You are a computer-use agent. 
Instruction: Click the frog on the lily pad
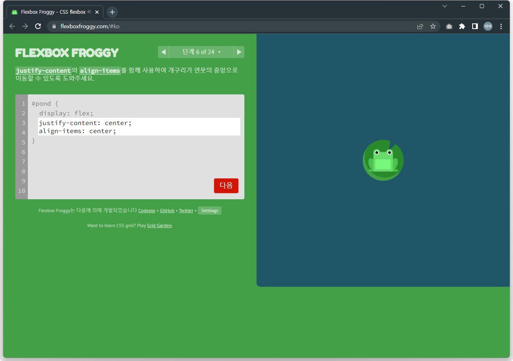click(383, 161)
